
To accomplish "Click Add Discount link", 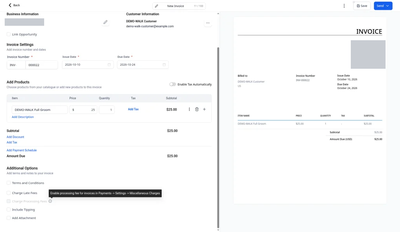I will (x=15, y=137).
